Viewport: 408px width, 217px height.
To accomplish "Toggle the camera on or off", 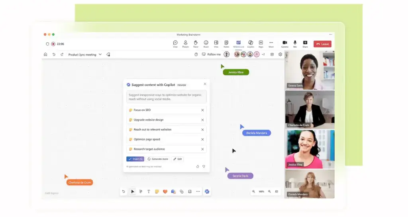I will pos(284,44).
